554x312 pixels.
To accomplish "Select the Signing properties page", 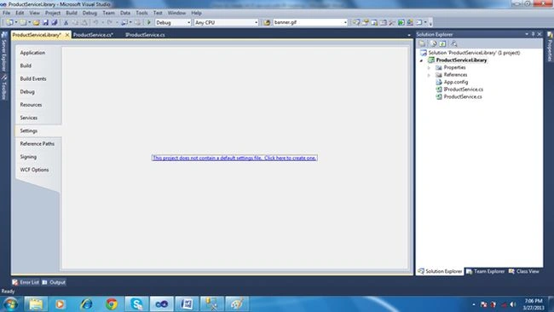I will point(38,157).
